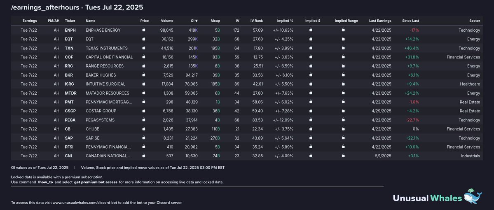
Task: Click the BAKER HUGHES name cell
Action: (101, 75)
